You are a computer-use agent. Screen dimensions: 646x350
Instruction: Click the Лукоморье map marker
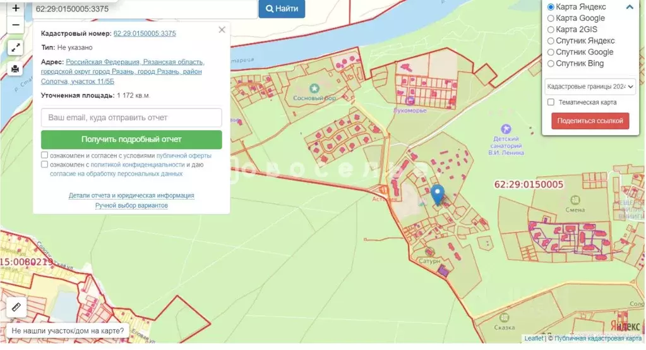(410, 101)
